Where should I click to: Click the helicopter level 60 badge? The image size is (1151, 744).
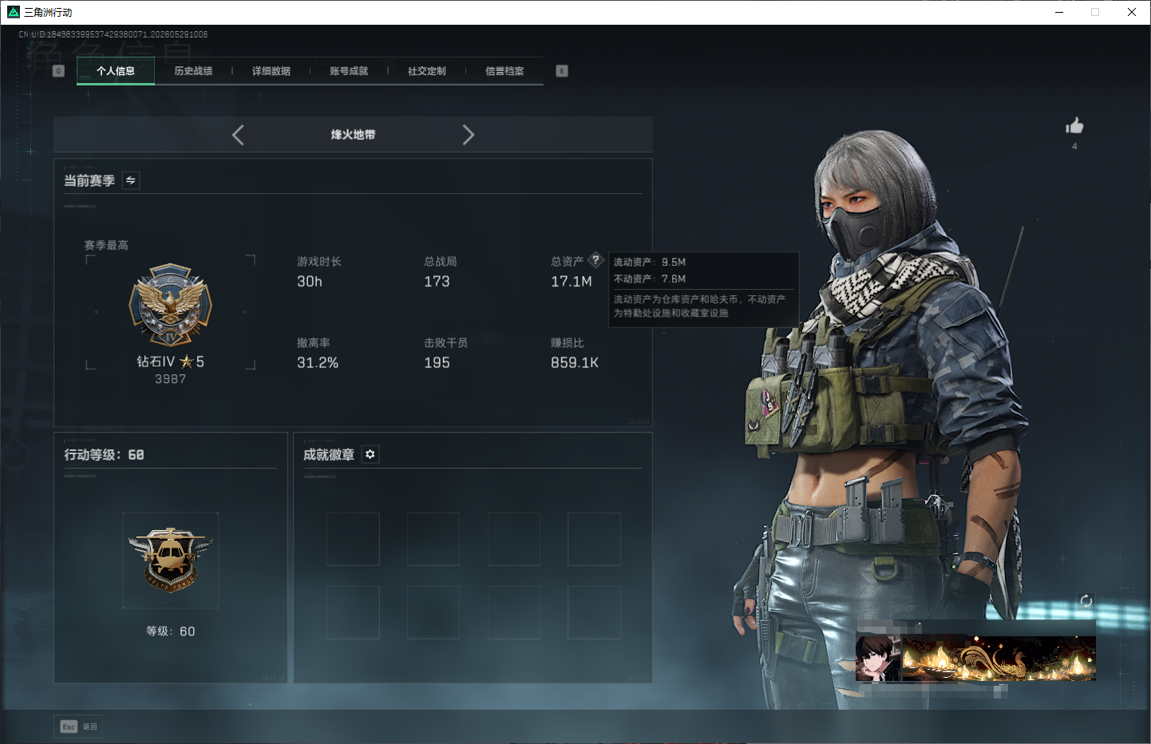pos(171,560)
